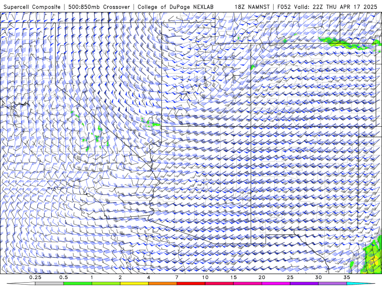Click the "15" legend value

pyautogui.click(x=233, y=277)
